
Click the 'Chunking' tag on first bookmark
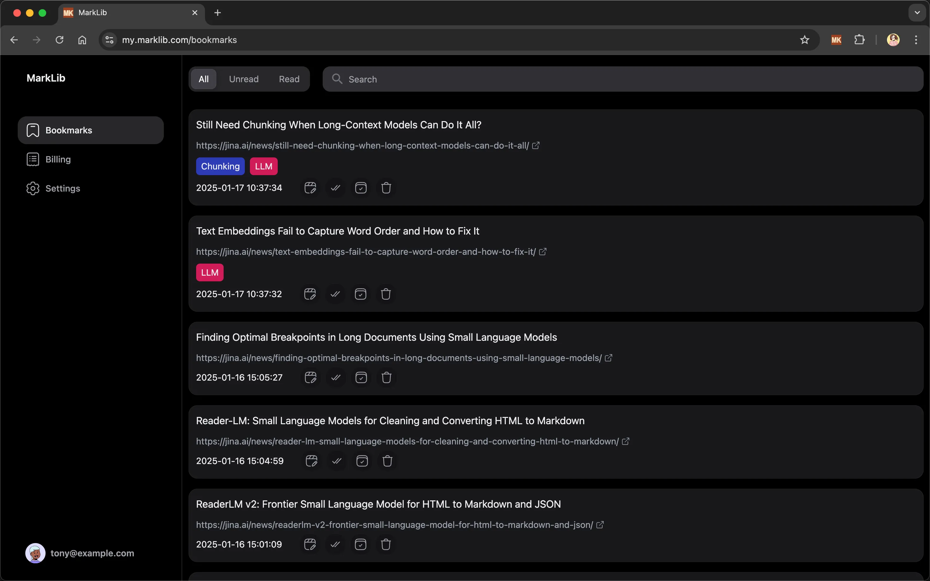(220, 166)
